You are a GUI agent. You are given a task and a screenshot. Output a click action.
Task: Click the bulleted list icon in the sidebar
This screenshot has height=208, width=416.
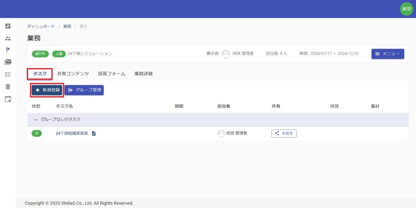click(x=8, y=74)
